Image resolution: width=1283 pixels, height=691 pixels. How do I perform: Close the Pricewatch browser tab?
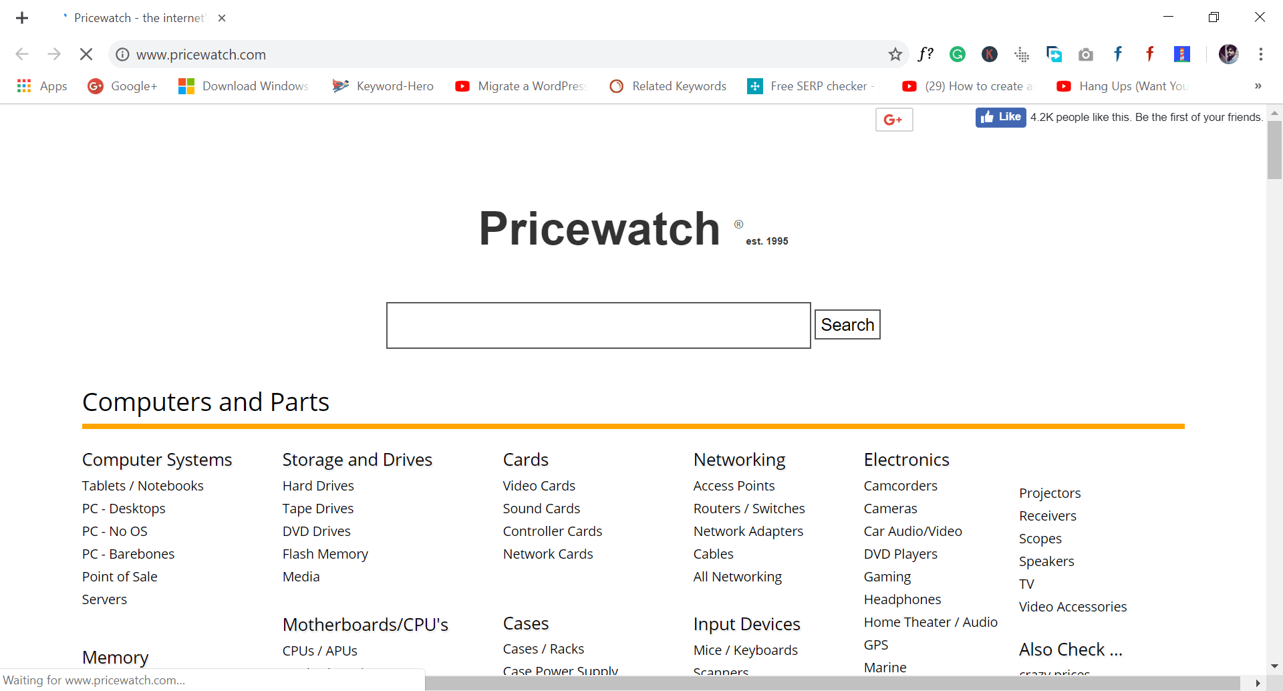pos(222,18)
